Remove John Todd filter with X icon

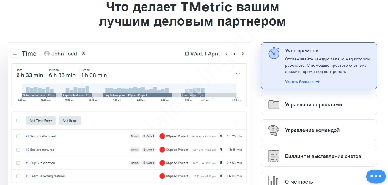[84, 53]
